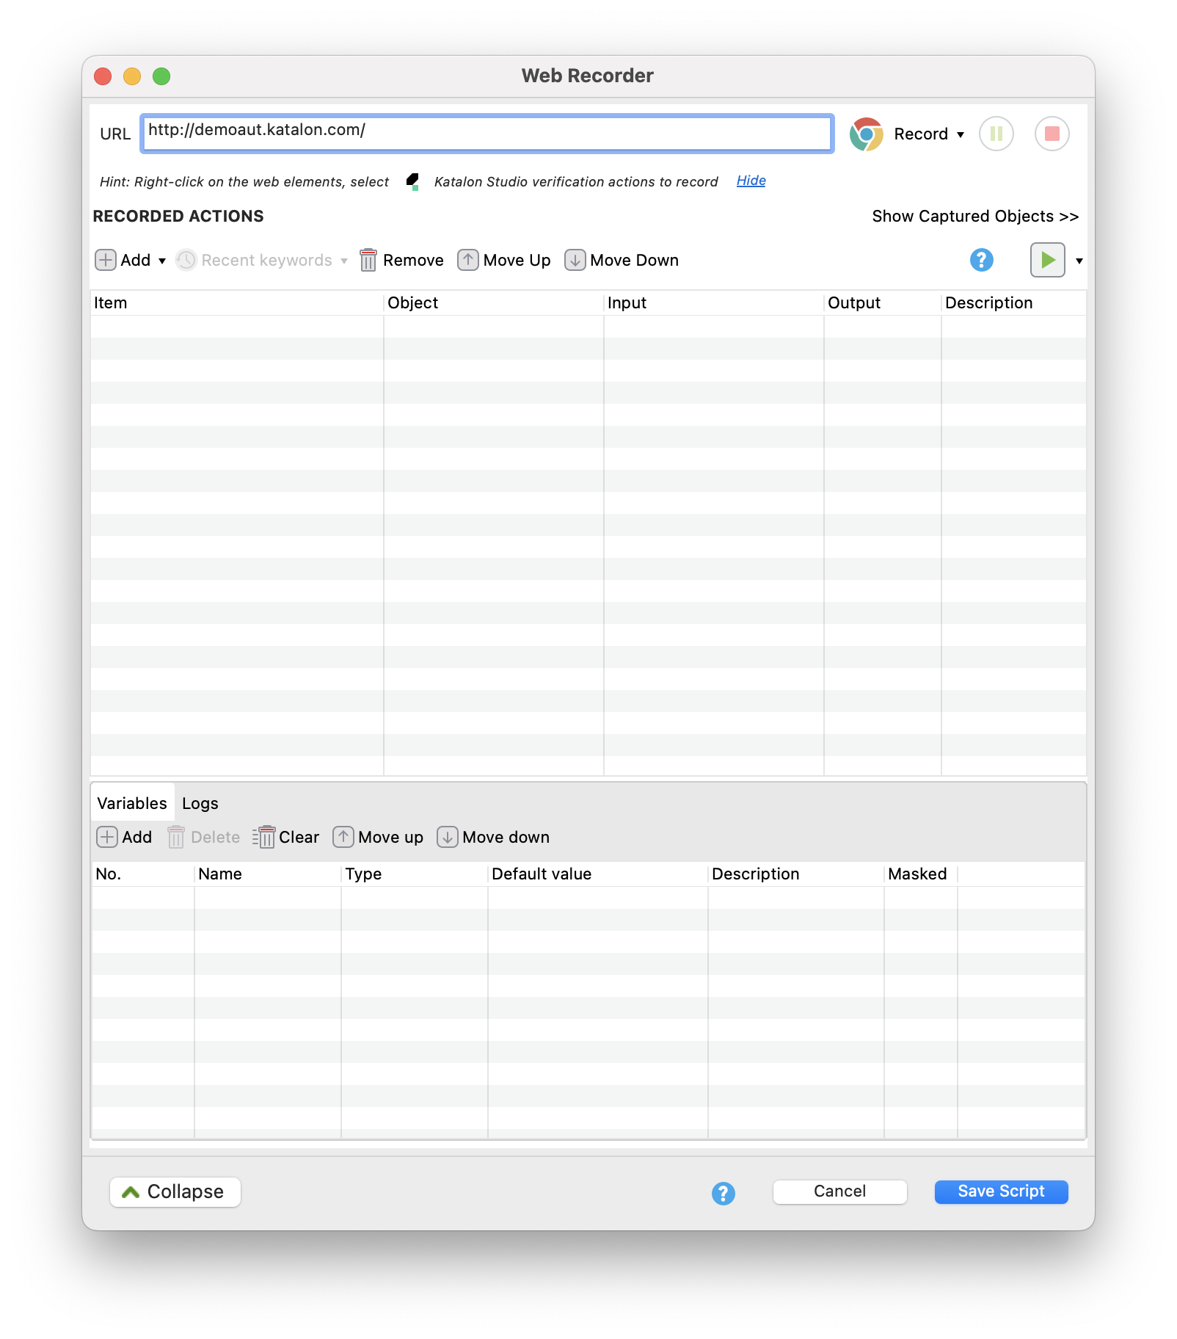Screen dimensions: 1177x1339
Task: Select the Variables tab
Action: 132,804
